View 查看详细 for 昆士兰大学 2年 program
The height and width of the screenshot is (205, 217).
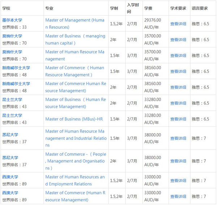178,103
